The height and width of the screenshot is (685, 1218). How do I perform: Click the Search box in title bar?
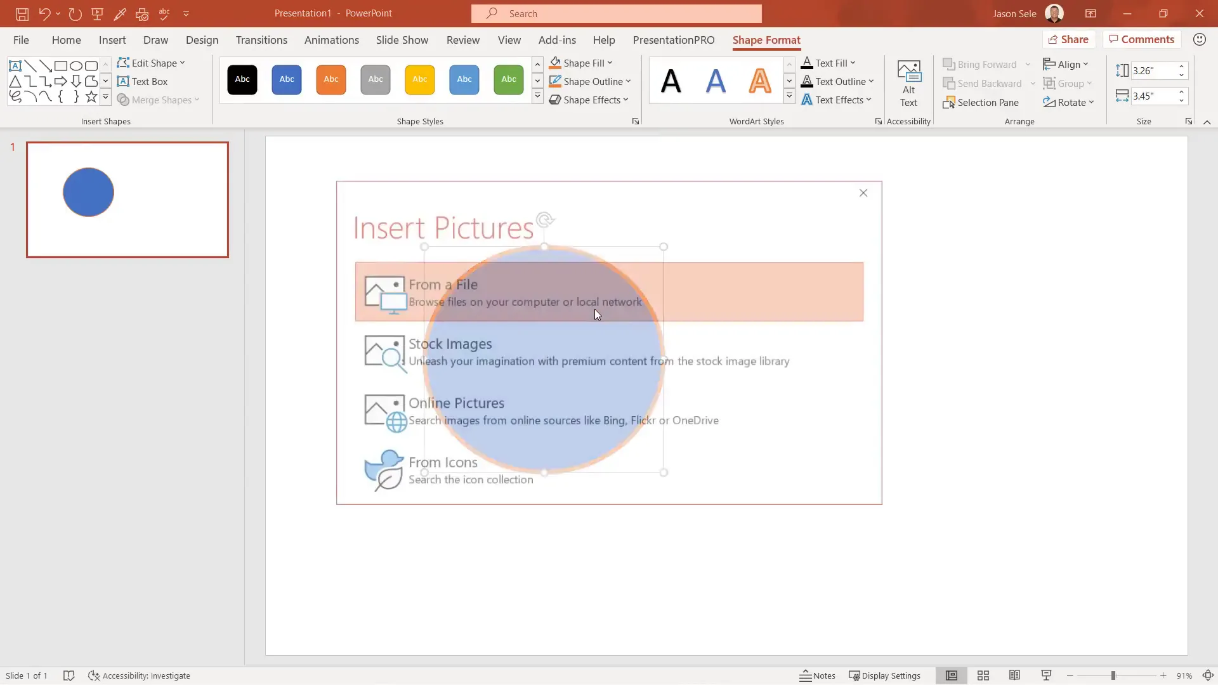617,13
